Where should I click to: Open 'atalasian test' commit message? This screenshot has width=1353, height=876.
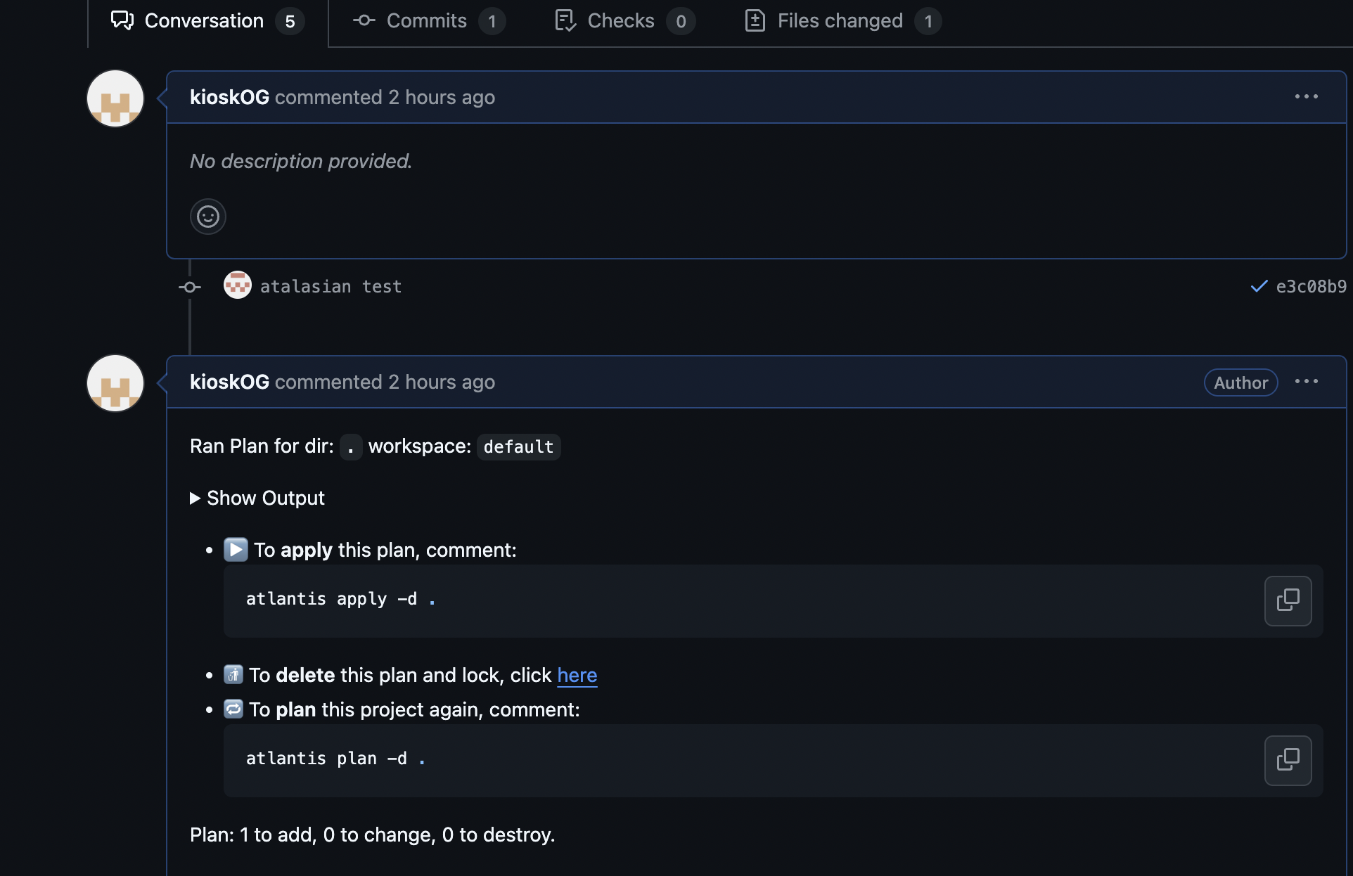click(x=331, y=287)
